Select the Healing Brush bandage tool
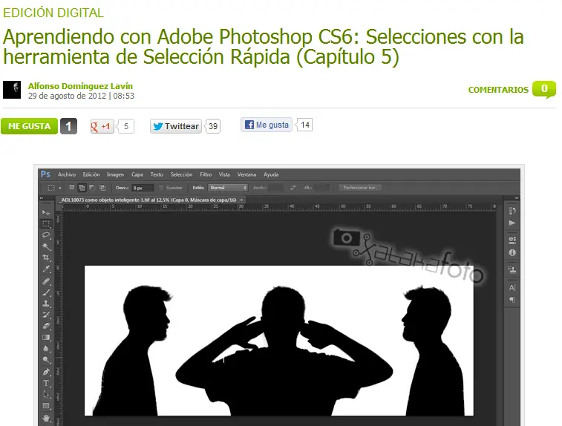Viewport: 562px width, 426px height. (46, 281)
